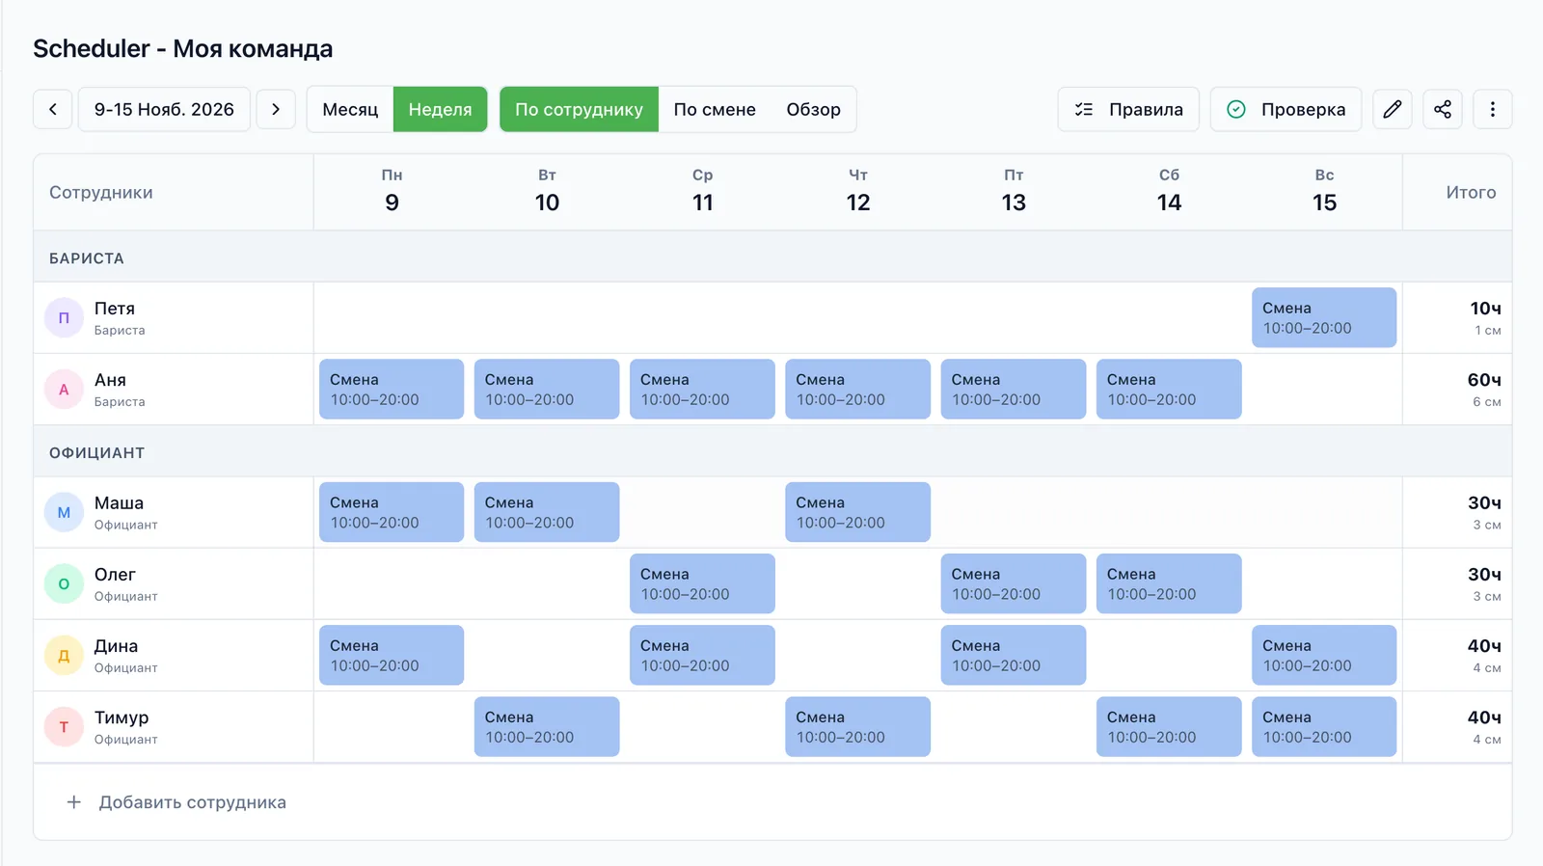Image resolution: width=1543 pixels, height=866 pixels.
Task: Click Петя's avatar circle
Action: pos(64,318)
